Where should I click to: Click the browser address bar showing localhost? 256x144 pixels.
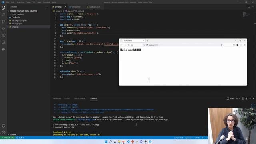point(183,45)
